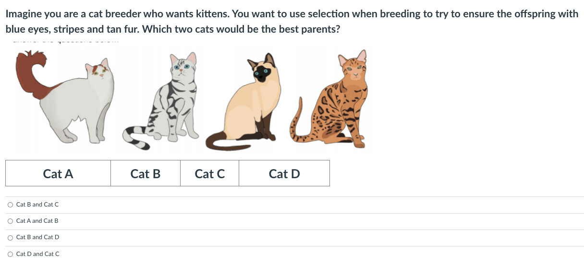Image resolution: width=584 pixels, height=268 pixels.
Task: Pick the 'Cat B and Cat D' radio button
Action: coord(11,237)
